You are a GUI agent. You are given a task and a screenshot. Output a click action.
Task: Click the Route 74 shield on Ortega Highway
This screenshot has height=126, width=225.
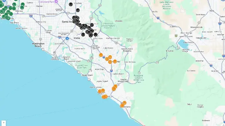coord(158,62)
